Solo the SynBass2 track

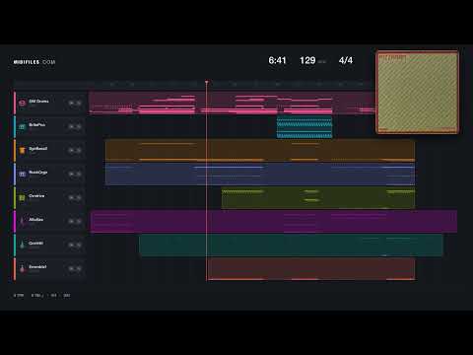click(x=79, y=150)
